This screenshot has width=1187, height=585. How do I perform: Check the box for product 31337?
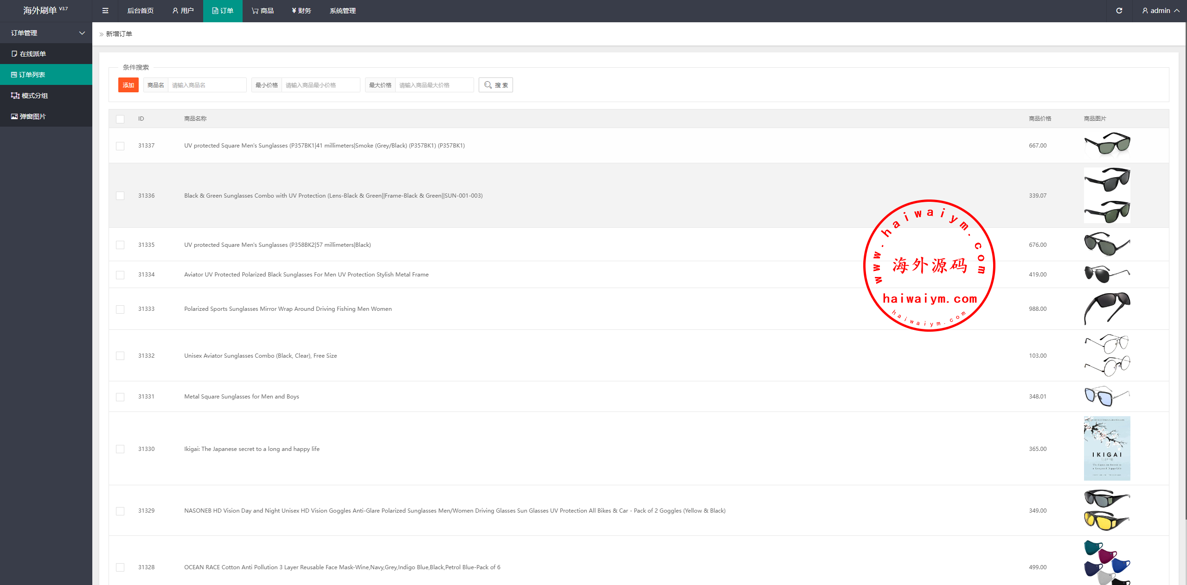coord(120,146)
